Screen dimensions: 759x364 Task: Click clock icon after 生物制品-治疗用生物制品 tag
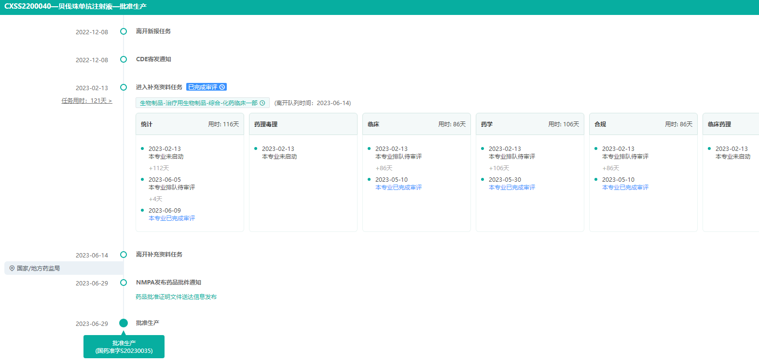click(262, 103)
